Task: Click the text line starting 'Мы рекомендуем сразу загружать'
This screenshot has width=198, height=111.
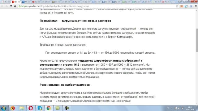Action: pyautogui.click(x=93, y=93)
